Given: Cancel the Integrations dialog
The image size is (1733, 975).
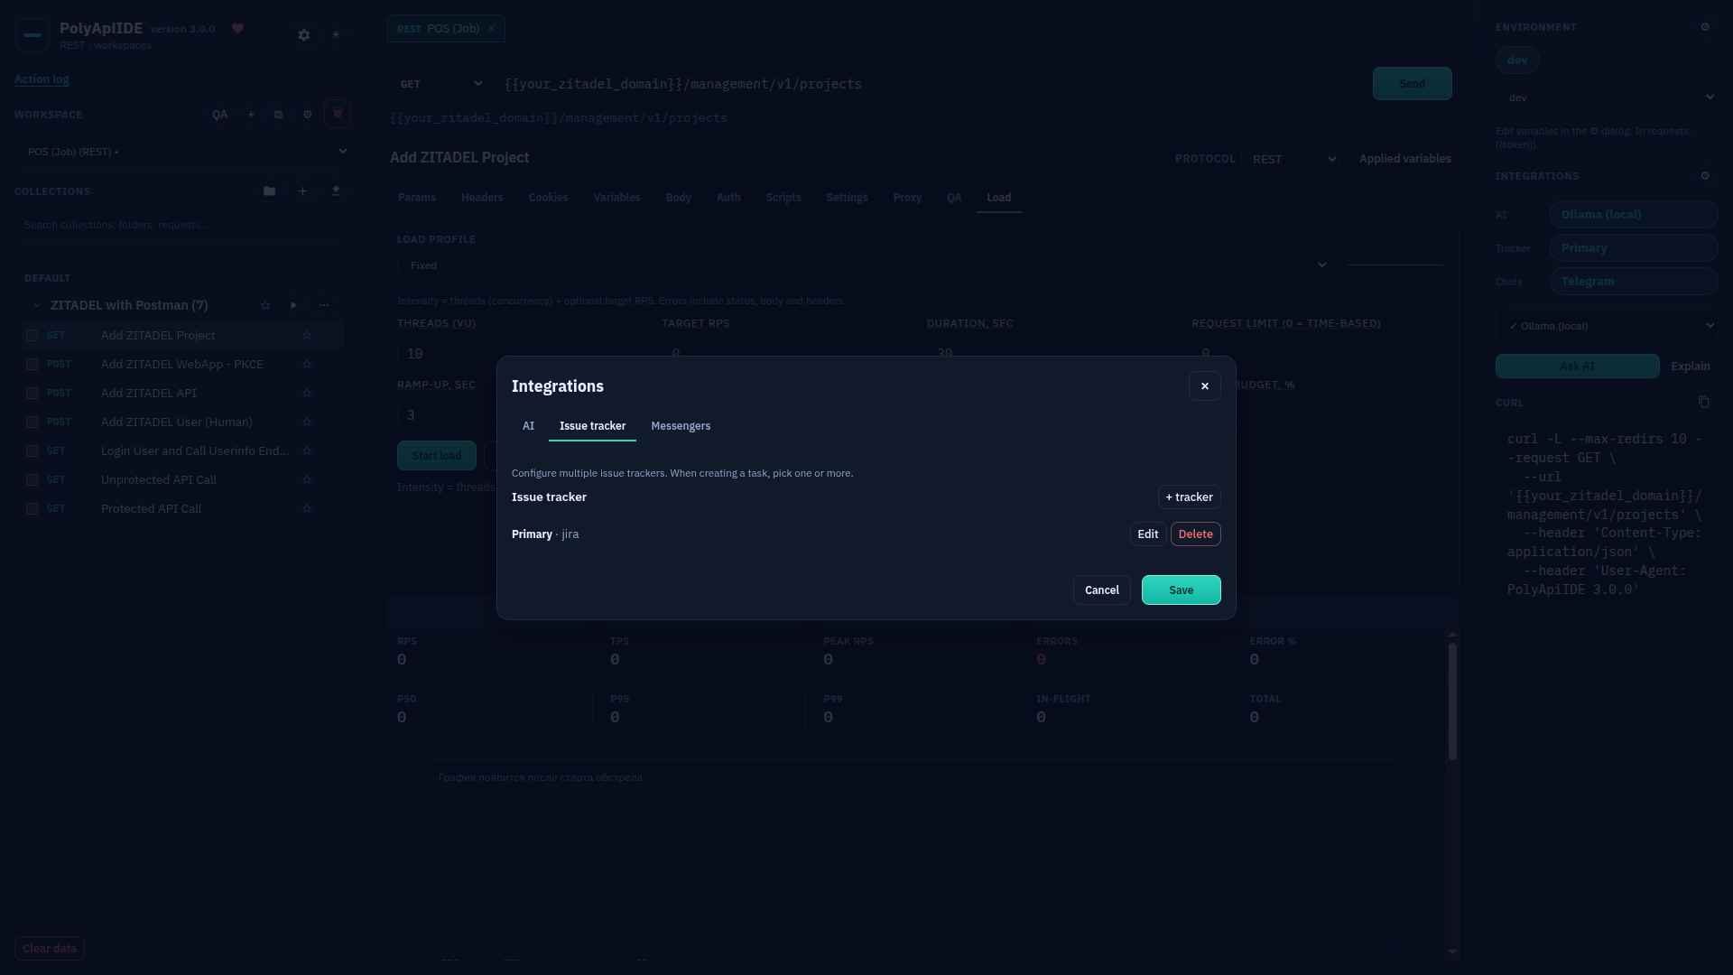Looking at the screenshot, I should click(x=1102, y=590).
